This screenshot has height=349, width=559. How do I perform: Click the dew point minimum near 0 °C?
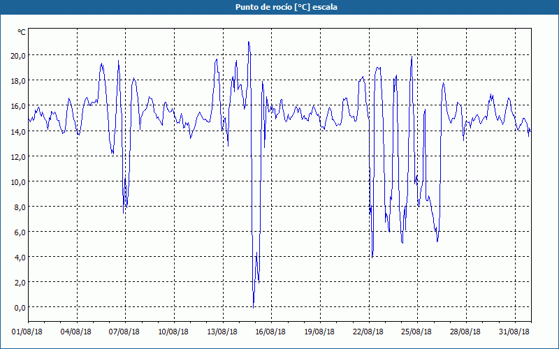[253, 307]
